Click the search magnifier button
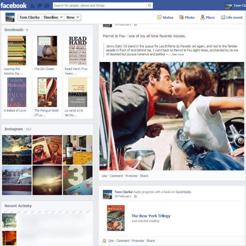246x246 pixels. click(150, 5)
